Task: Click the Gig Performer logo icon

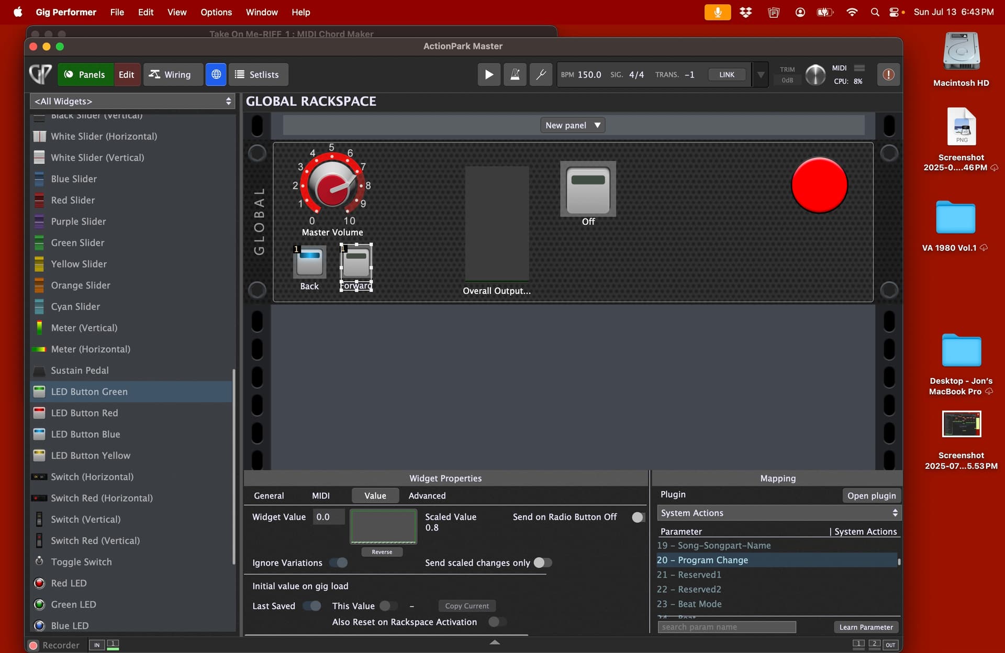Action: click(x=40, y=74)
